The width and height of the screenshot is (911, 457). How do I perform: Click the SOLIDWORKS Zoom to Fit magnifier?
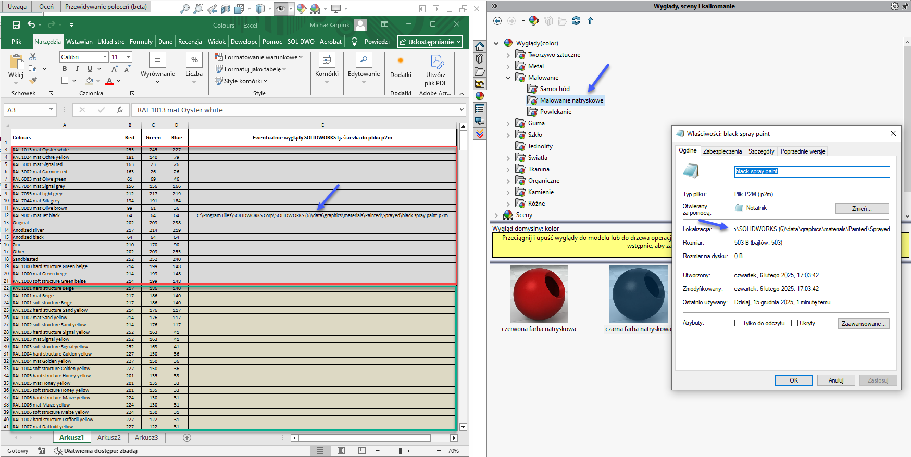(184, 9)
